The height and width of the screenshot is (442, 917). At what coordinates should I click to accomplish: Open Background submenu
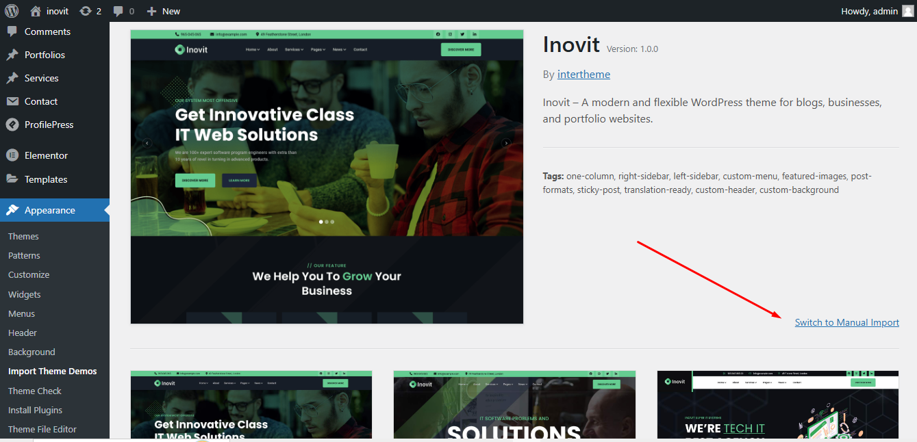pyautogui.click(x=32, y=352)
